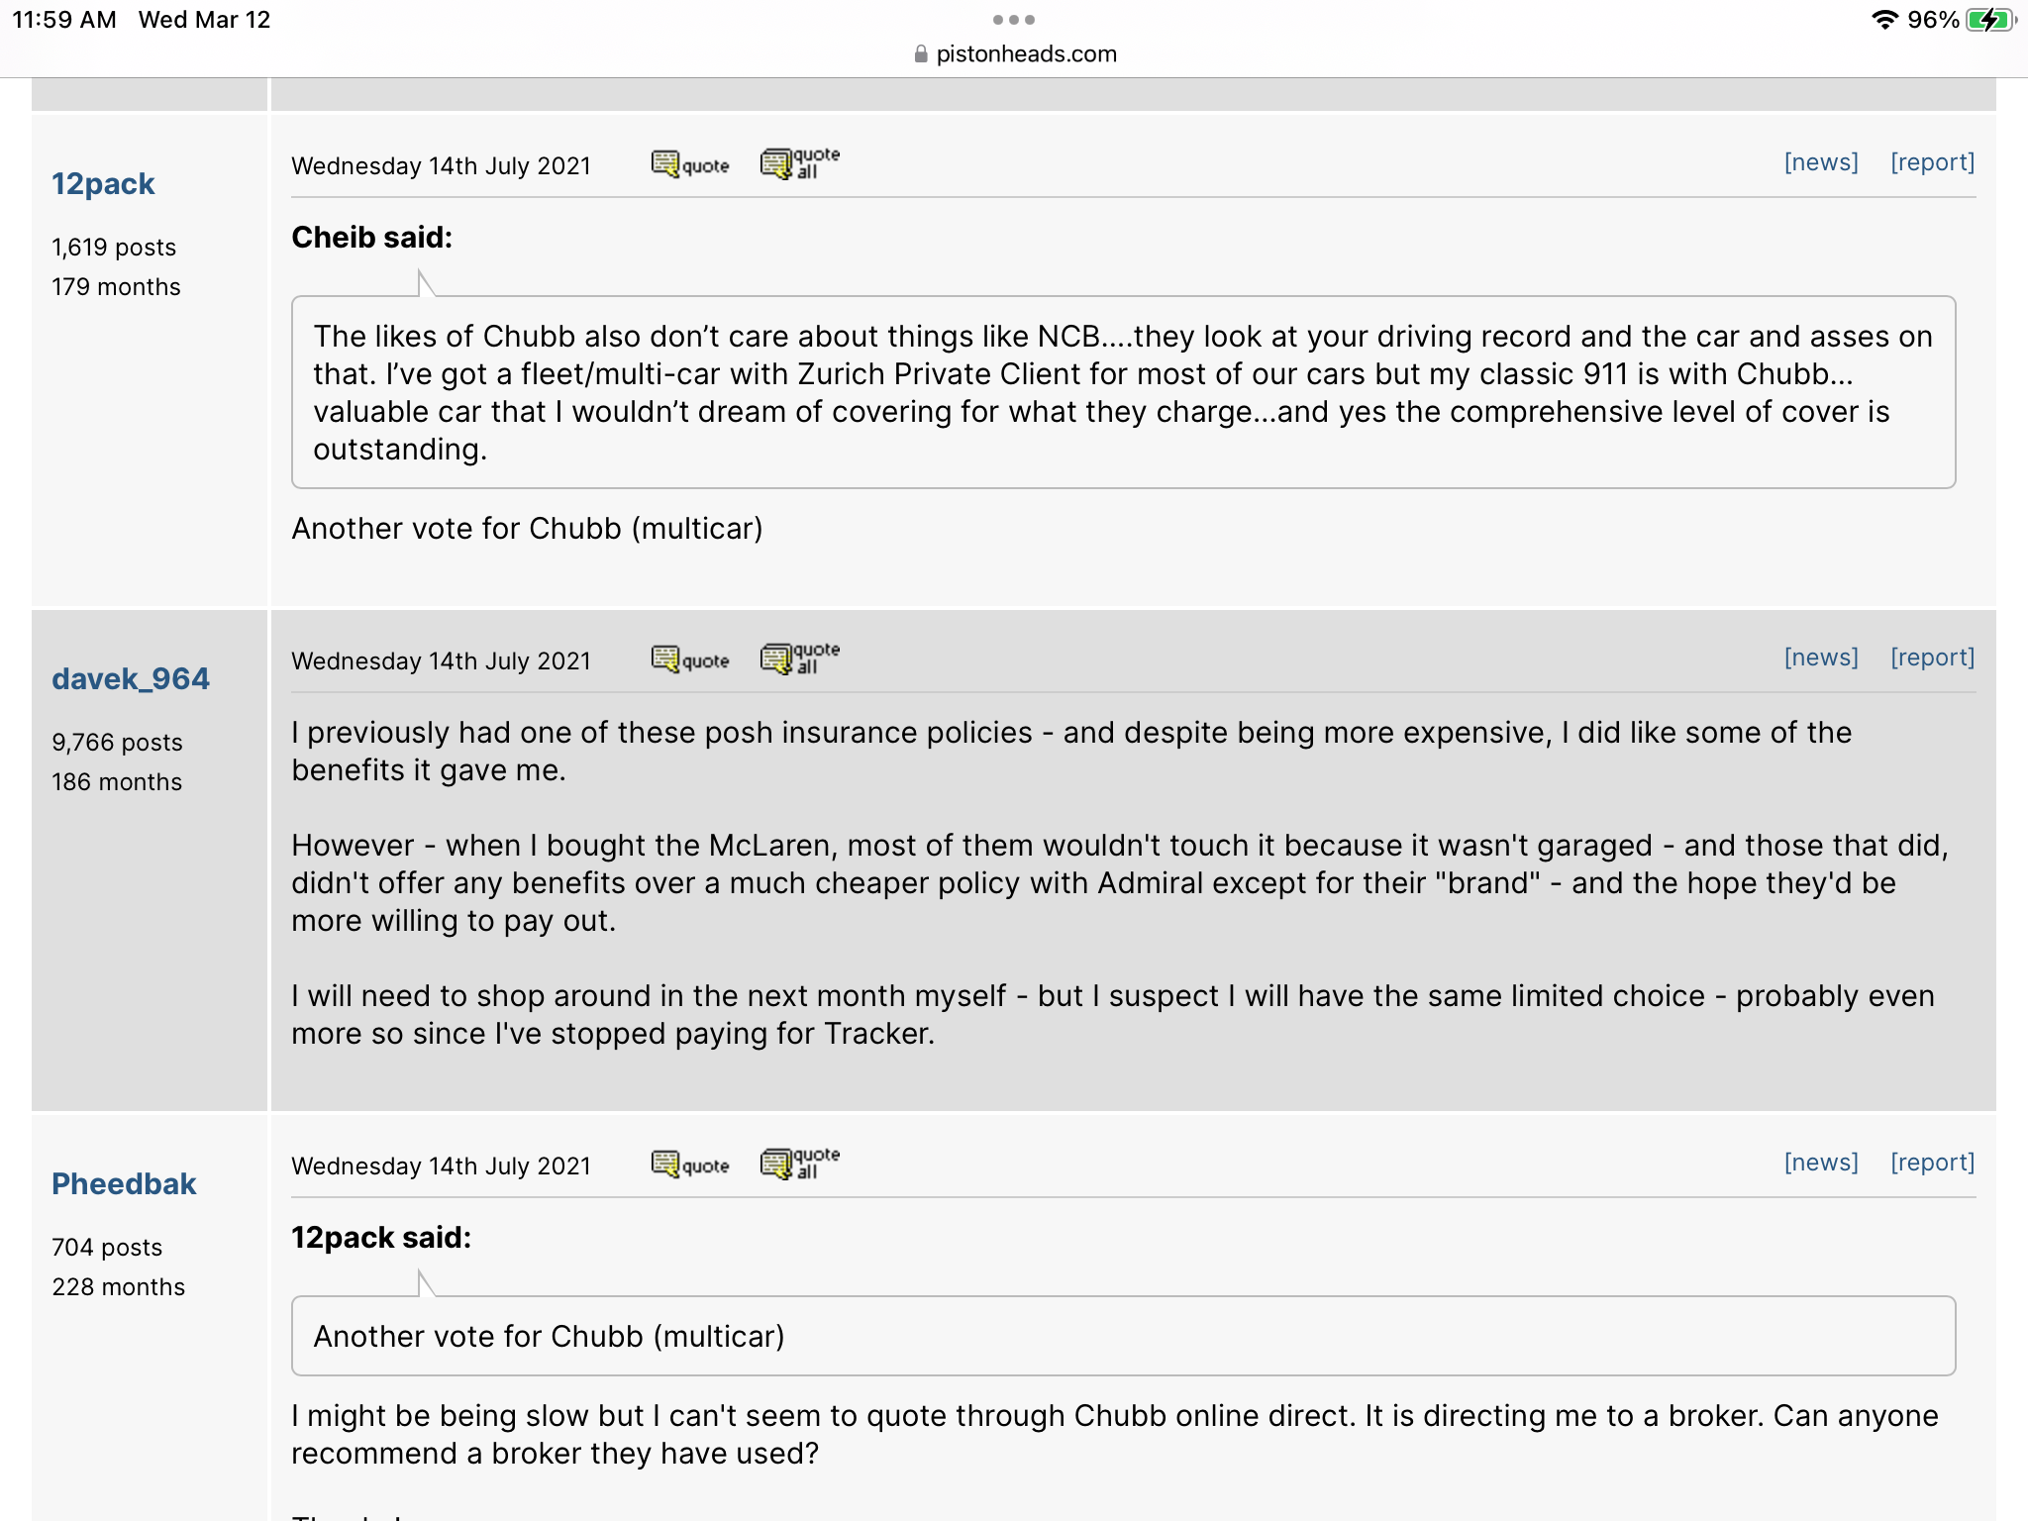The width and height of the screenshot is (2028, 1521).
Task: Report Pheedbak's post
Action: (1932, 1163)
